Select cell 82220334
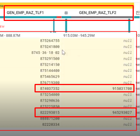The image size is (140, 136). click(51, 124)
